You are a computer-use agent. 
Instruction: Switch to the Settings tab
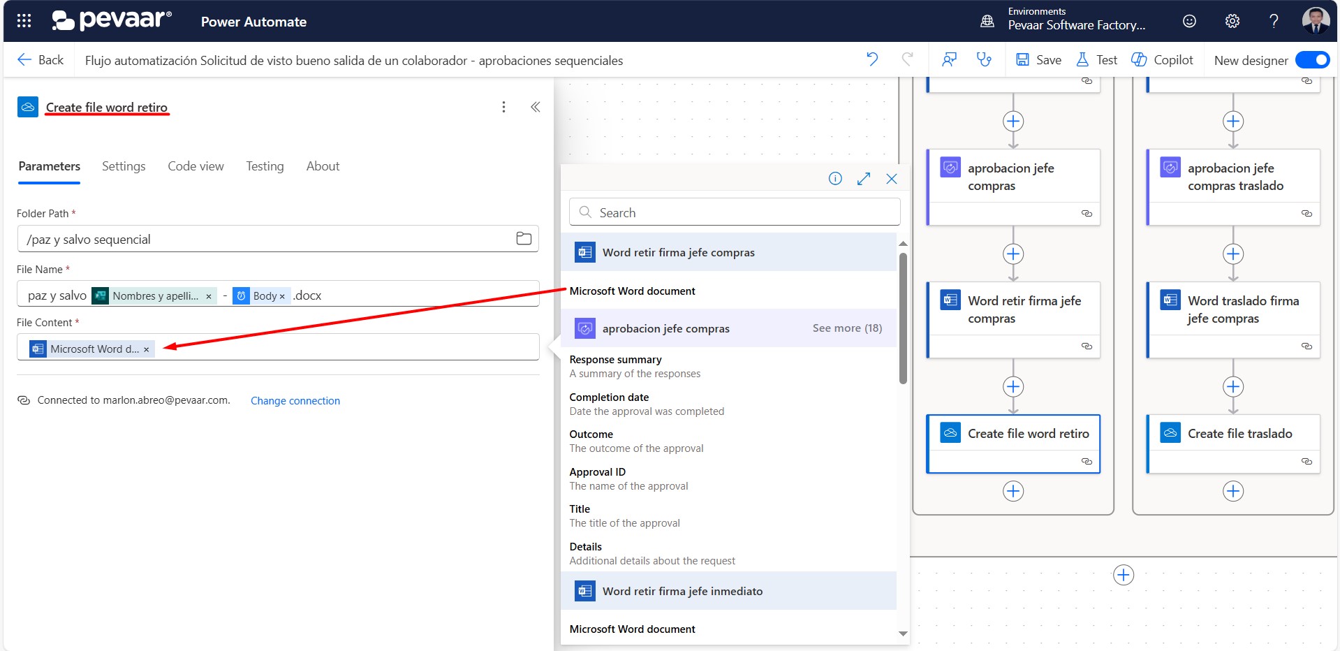click(x=124, y=166)
